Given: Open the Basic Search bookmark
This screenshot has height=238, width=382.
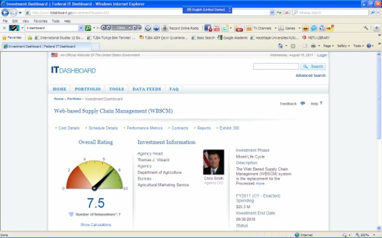Looking at the screenshot, I should pos(203,37).
